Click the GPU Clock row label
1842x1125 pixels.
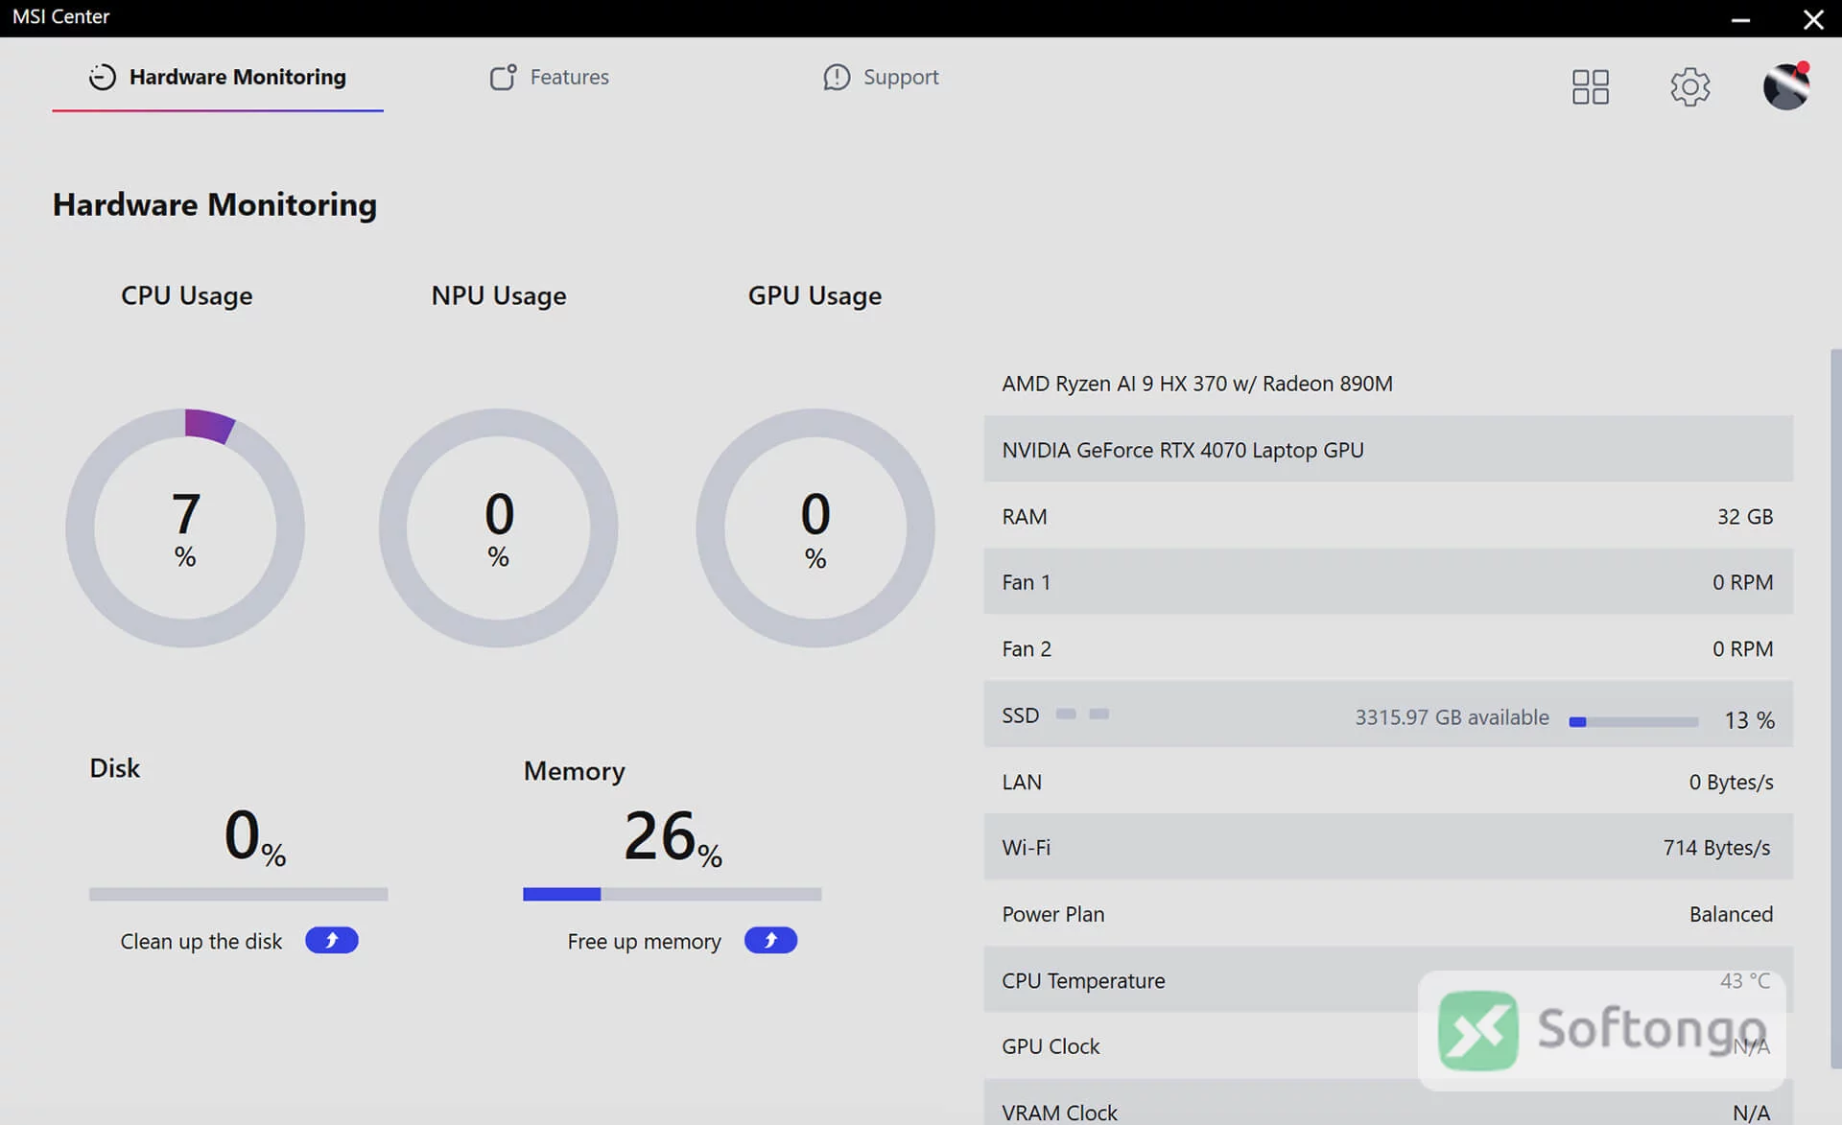click(1051, 1046)
